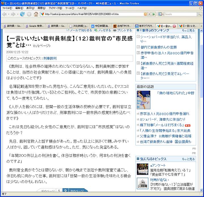Screen dimensions: 204x197
Task: Go to the Home page icon
Action: [36, 14]
